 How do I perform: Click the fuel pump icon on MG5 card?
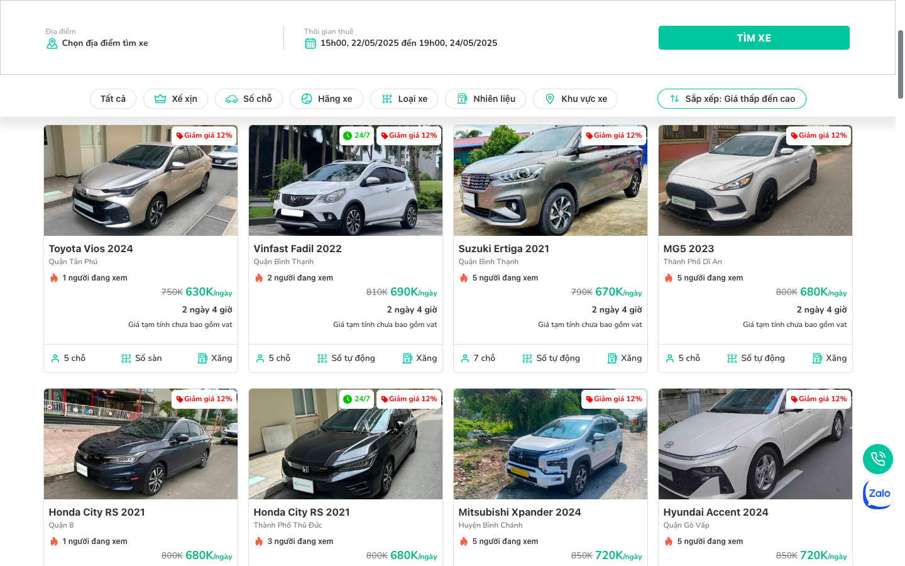click(817, 358)
